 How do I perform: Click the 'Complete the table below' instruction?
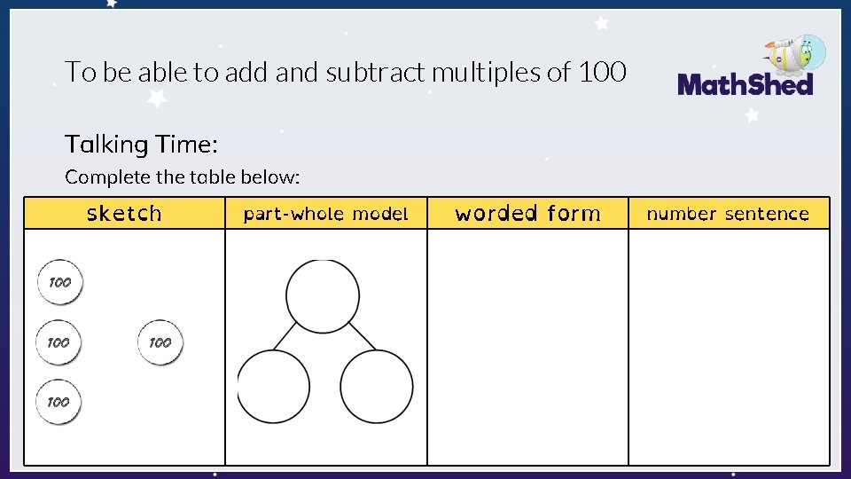click(182, 177)
